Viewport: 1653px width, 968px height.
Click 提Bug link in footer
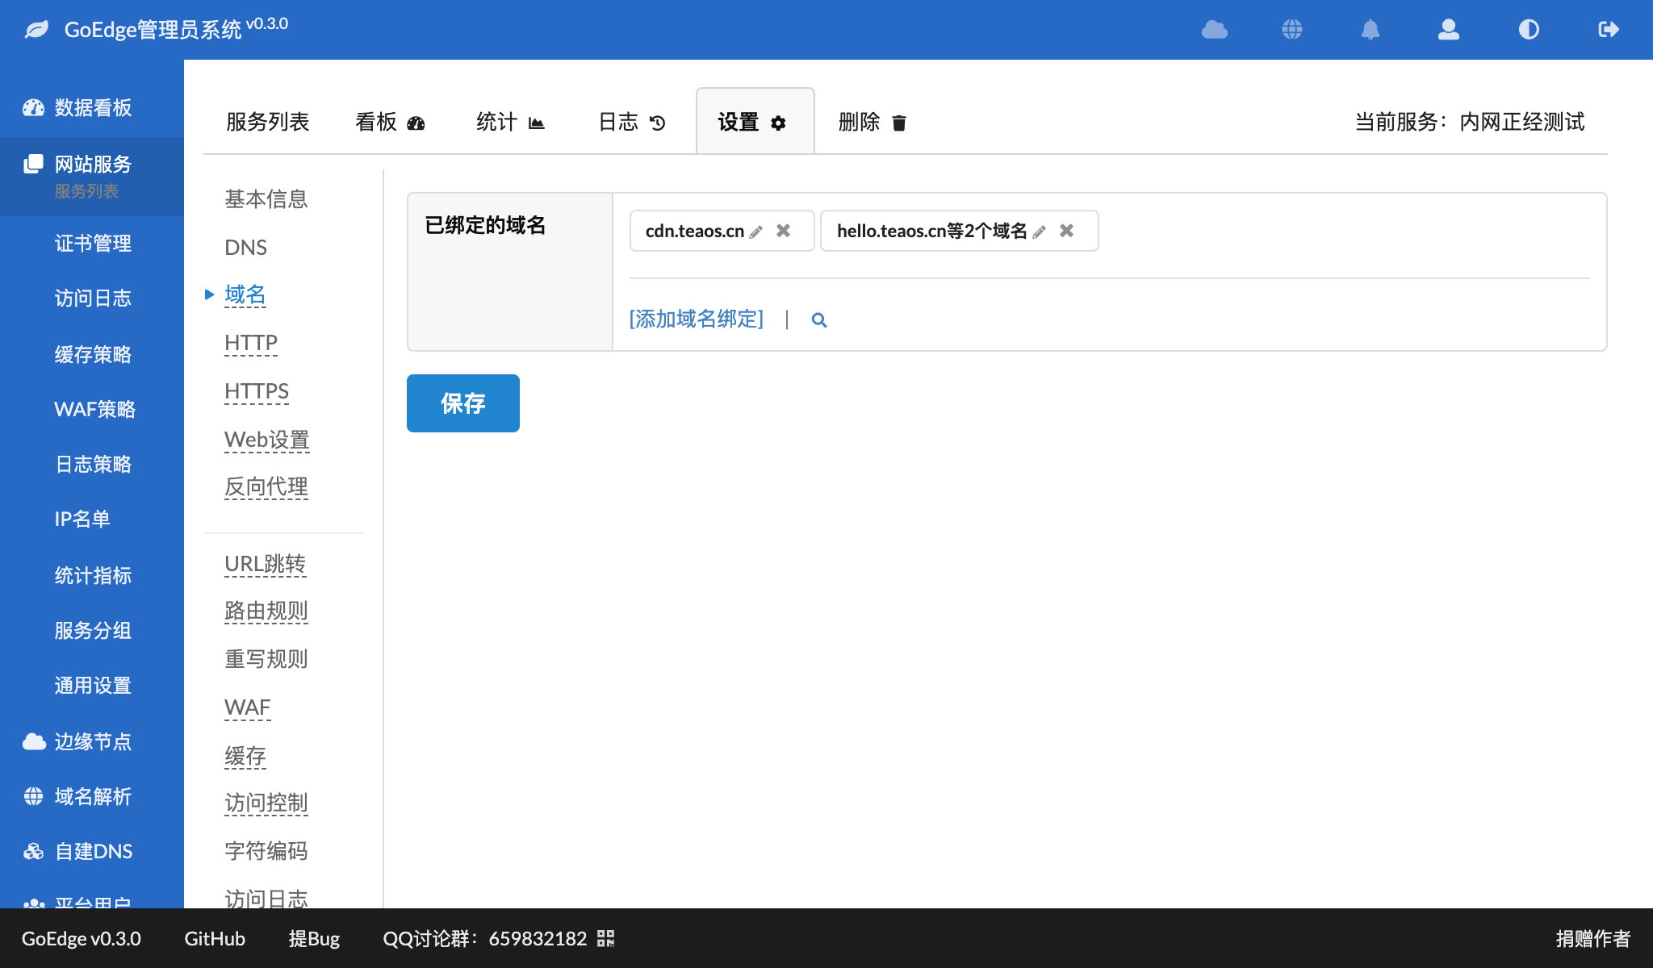click(314, 938)
